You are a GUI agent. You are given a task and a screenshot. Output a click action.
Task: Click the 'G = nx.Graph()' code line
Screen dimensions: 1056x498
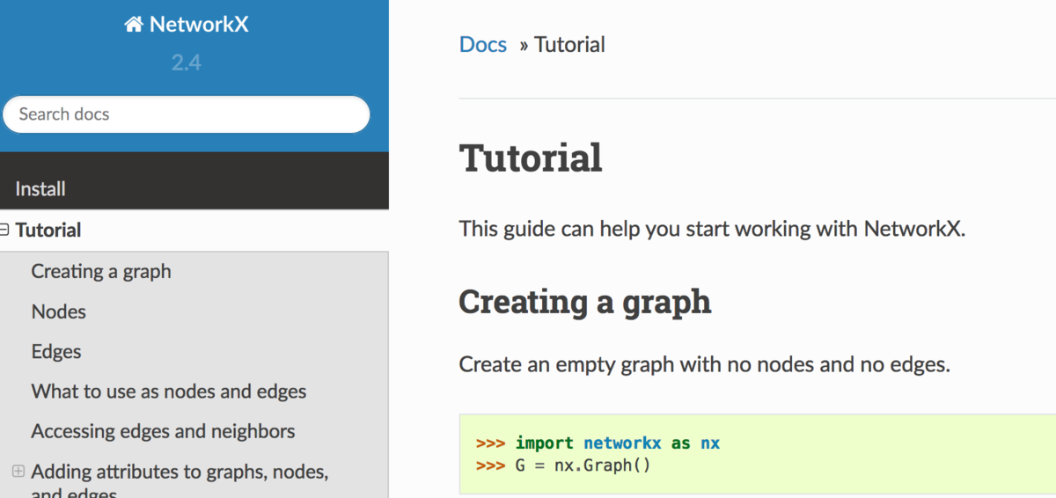point(564,465)
